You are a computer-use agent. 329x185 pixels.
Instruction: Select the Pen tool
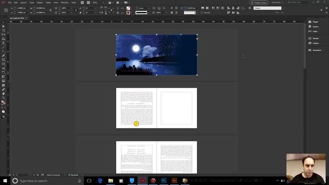tap(4, 51)
